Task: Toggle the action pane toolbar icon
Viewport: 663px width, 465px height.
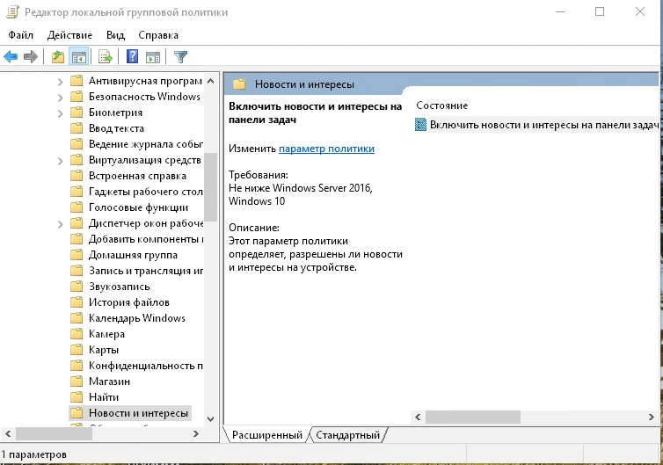Action: point(153,56)
